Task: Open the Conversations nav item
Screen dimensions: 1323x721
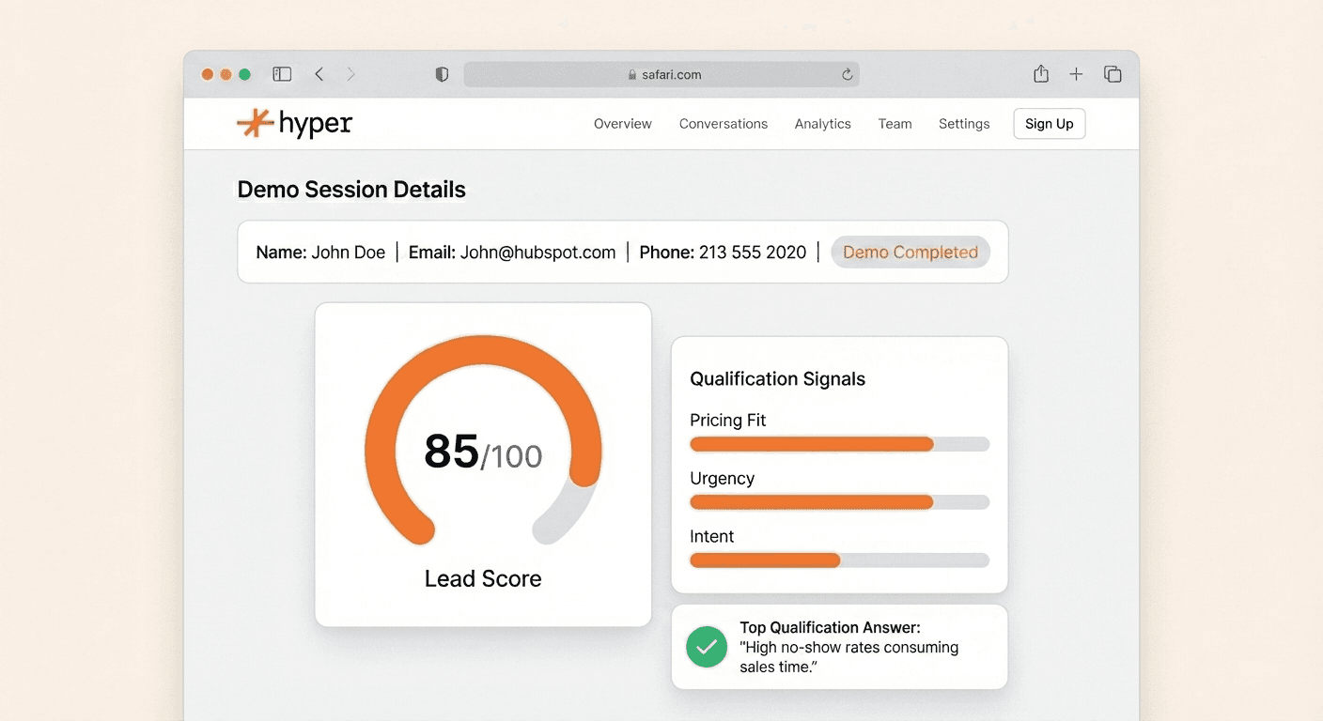Action: [724, 124]
